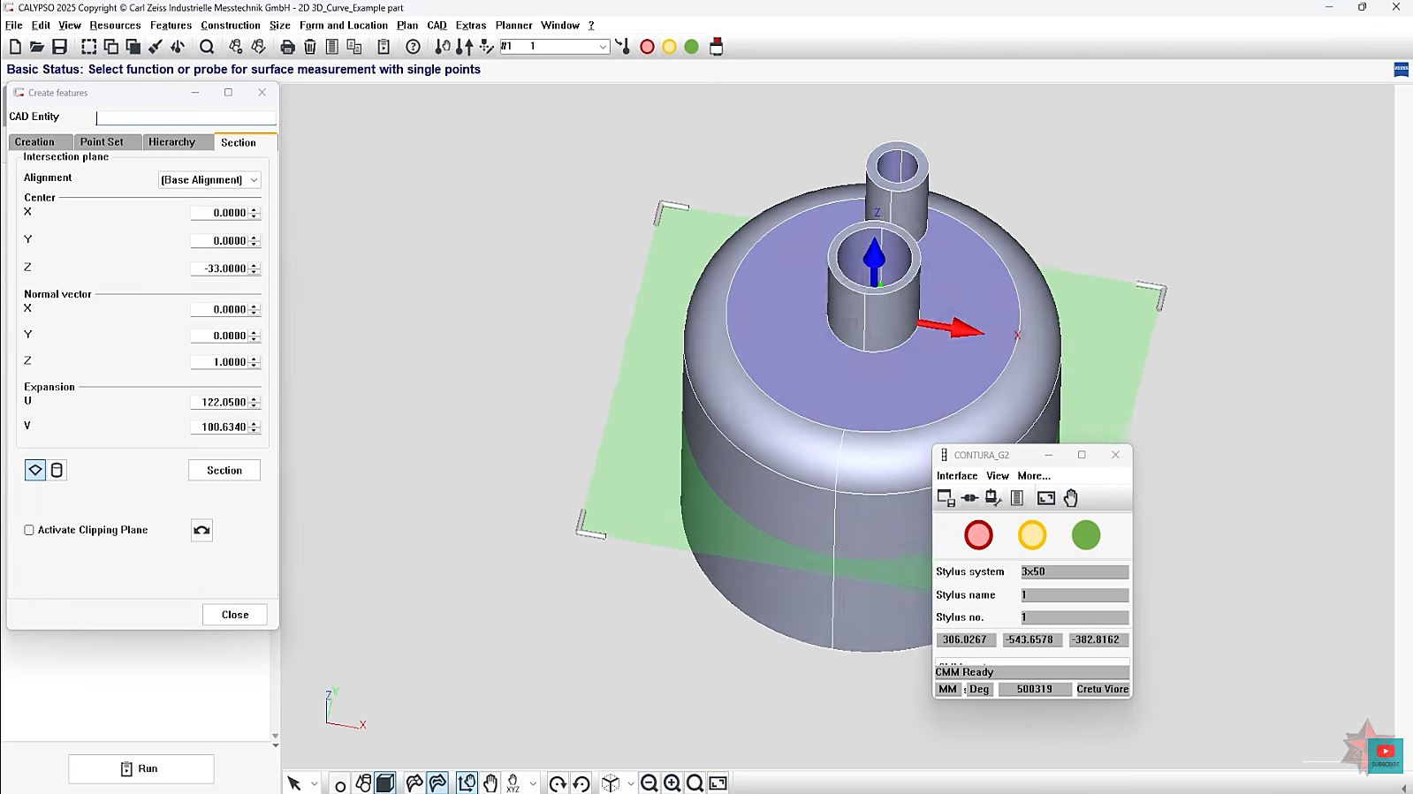Click the hand icon in CONTURA_G2 toolbar
Viewport: 1413px width, 794px height.
(1071, 498)
